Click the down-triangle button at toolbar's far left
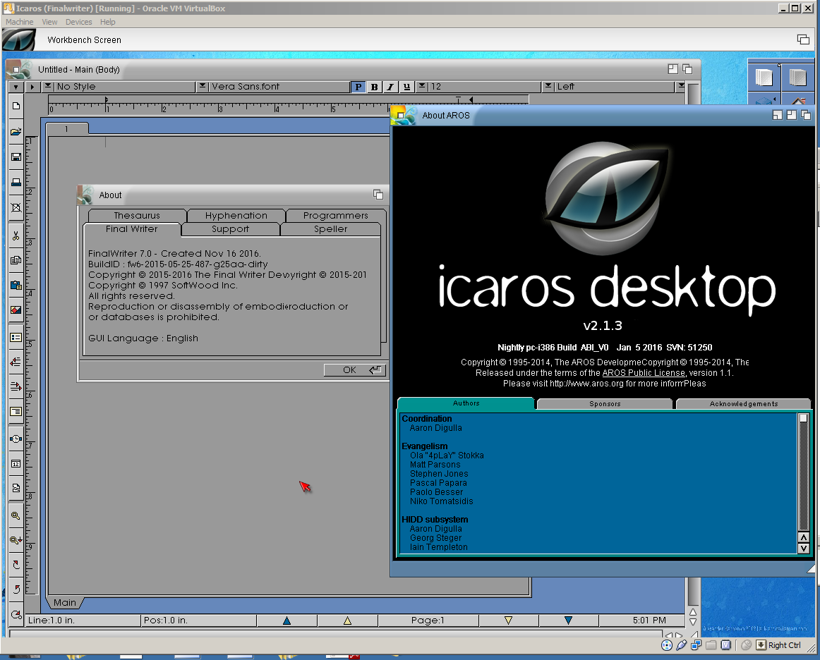820x660 pixels. (x=16, y=87)
